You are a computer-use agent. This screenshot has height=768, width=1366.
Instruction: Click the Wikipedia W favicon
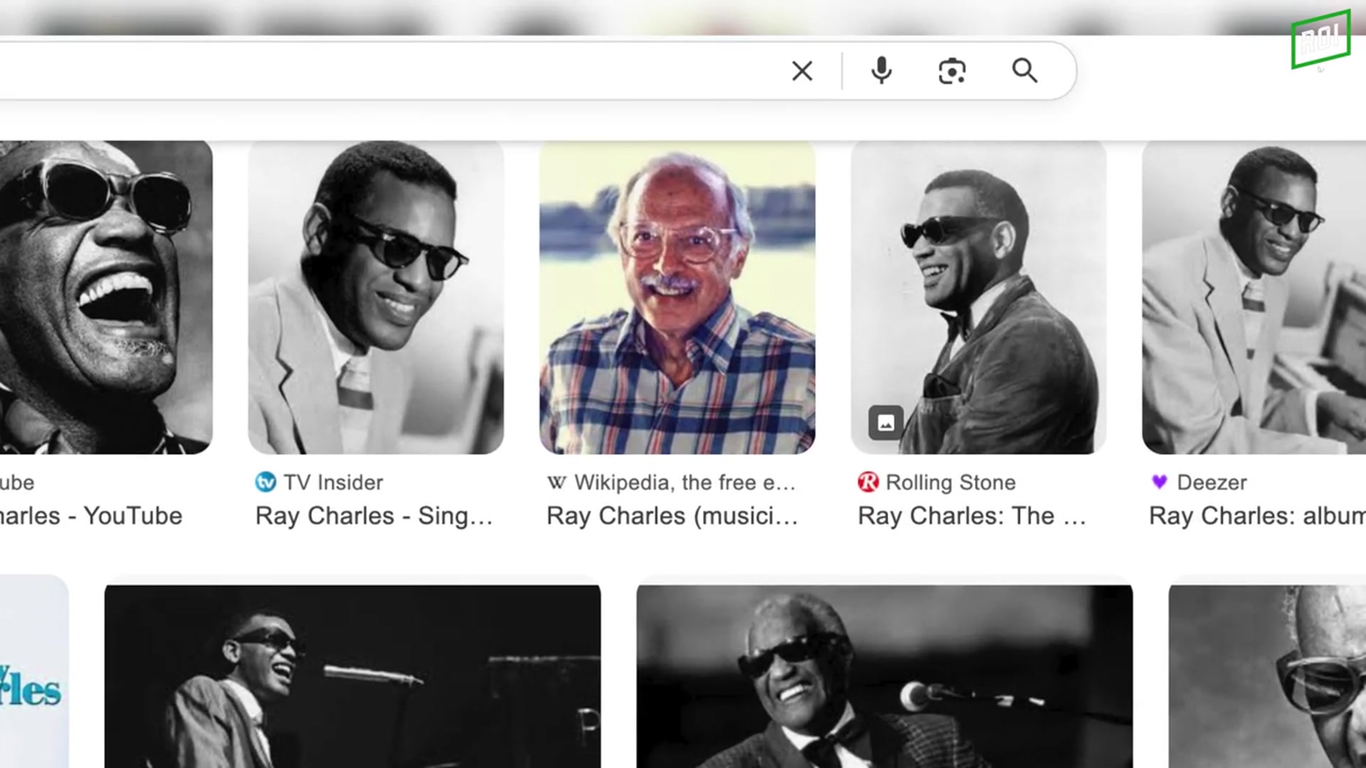(x=556, y=482)
